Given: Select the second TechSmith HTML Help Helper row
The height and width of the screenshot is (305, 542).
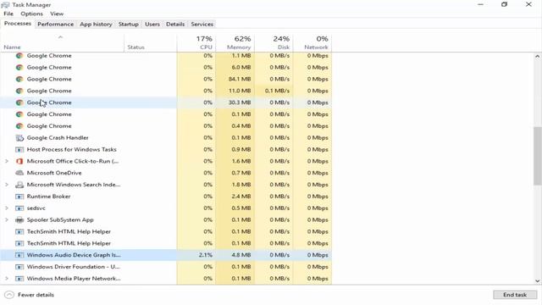Looking at the screenshot, I should pos(166,243).
